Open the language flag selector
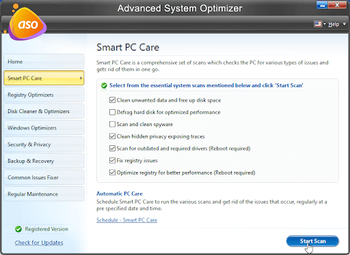Screen dimensions: 350x255 tap(318, 24)
